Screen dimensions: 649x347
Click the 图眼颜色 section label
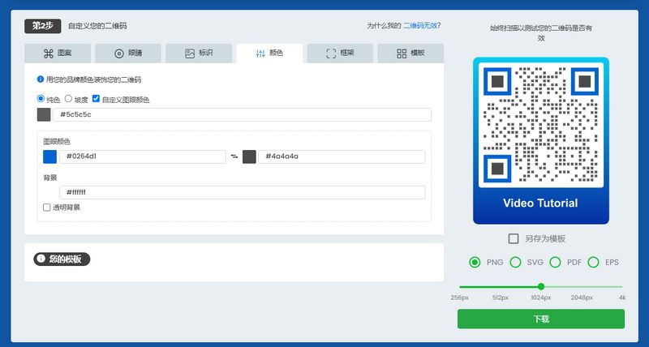coord(57,141)
